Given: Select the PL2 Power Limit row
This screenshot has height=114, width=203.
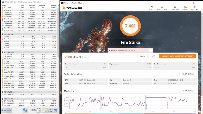Looking at the screenshot, I should click(x=29, y=88).
